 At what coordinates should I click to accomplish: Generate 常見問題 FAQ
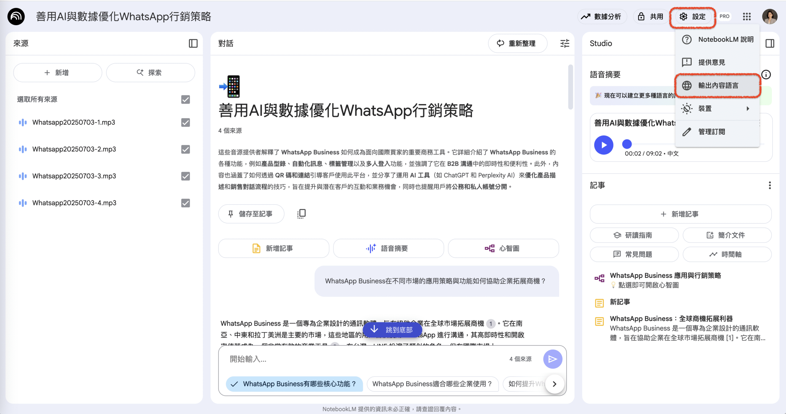(x=634, y=254)
